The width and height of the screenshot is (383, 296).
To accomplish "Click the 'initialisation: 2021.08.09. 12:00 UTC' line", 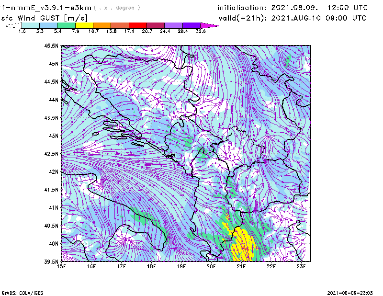I will click(293, 8).
